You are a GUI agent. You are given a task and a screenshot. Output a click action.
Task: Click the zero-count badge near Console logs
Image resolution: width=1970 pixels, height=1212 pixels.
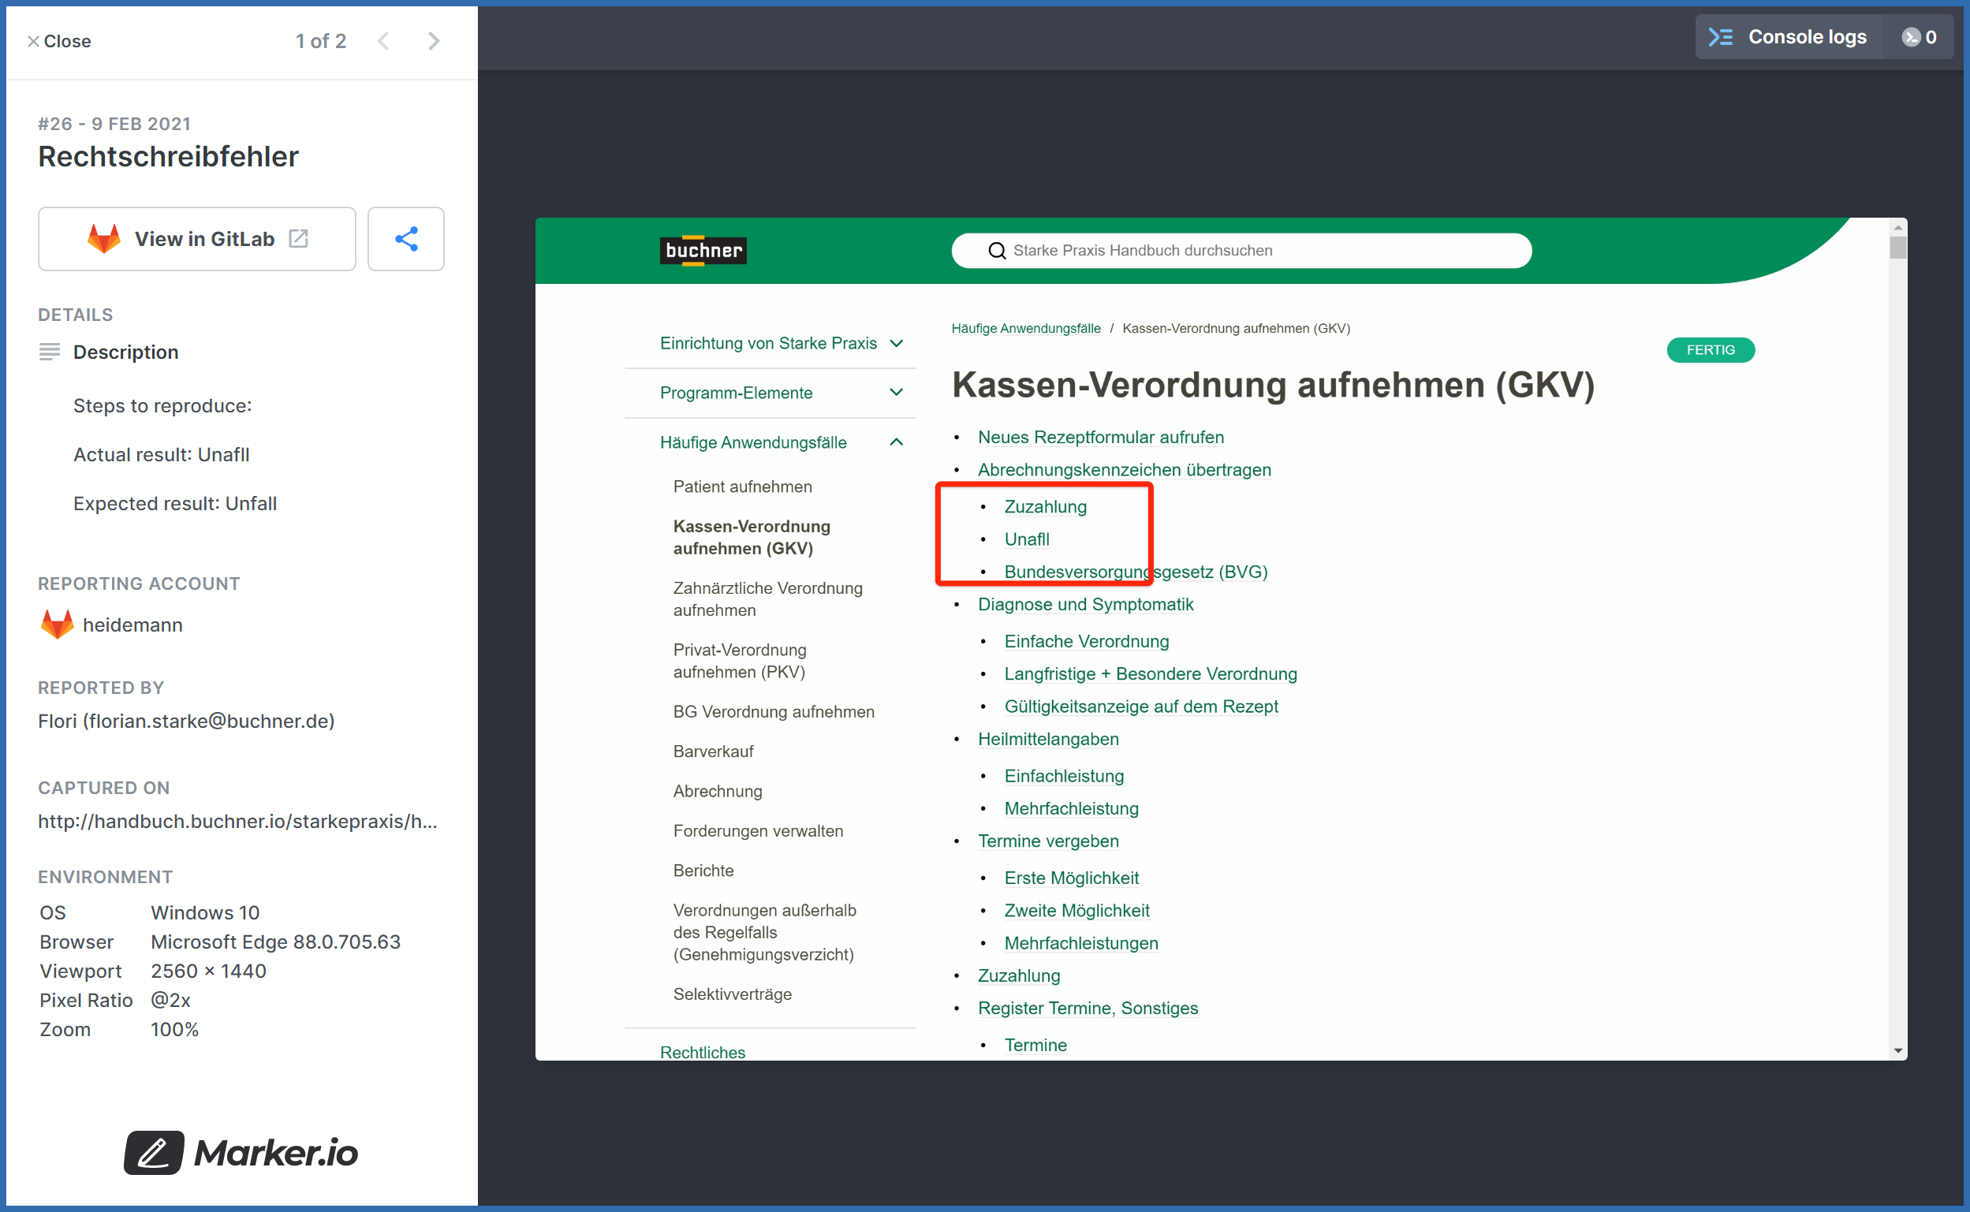[x=1920, y=37]
